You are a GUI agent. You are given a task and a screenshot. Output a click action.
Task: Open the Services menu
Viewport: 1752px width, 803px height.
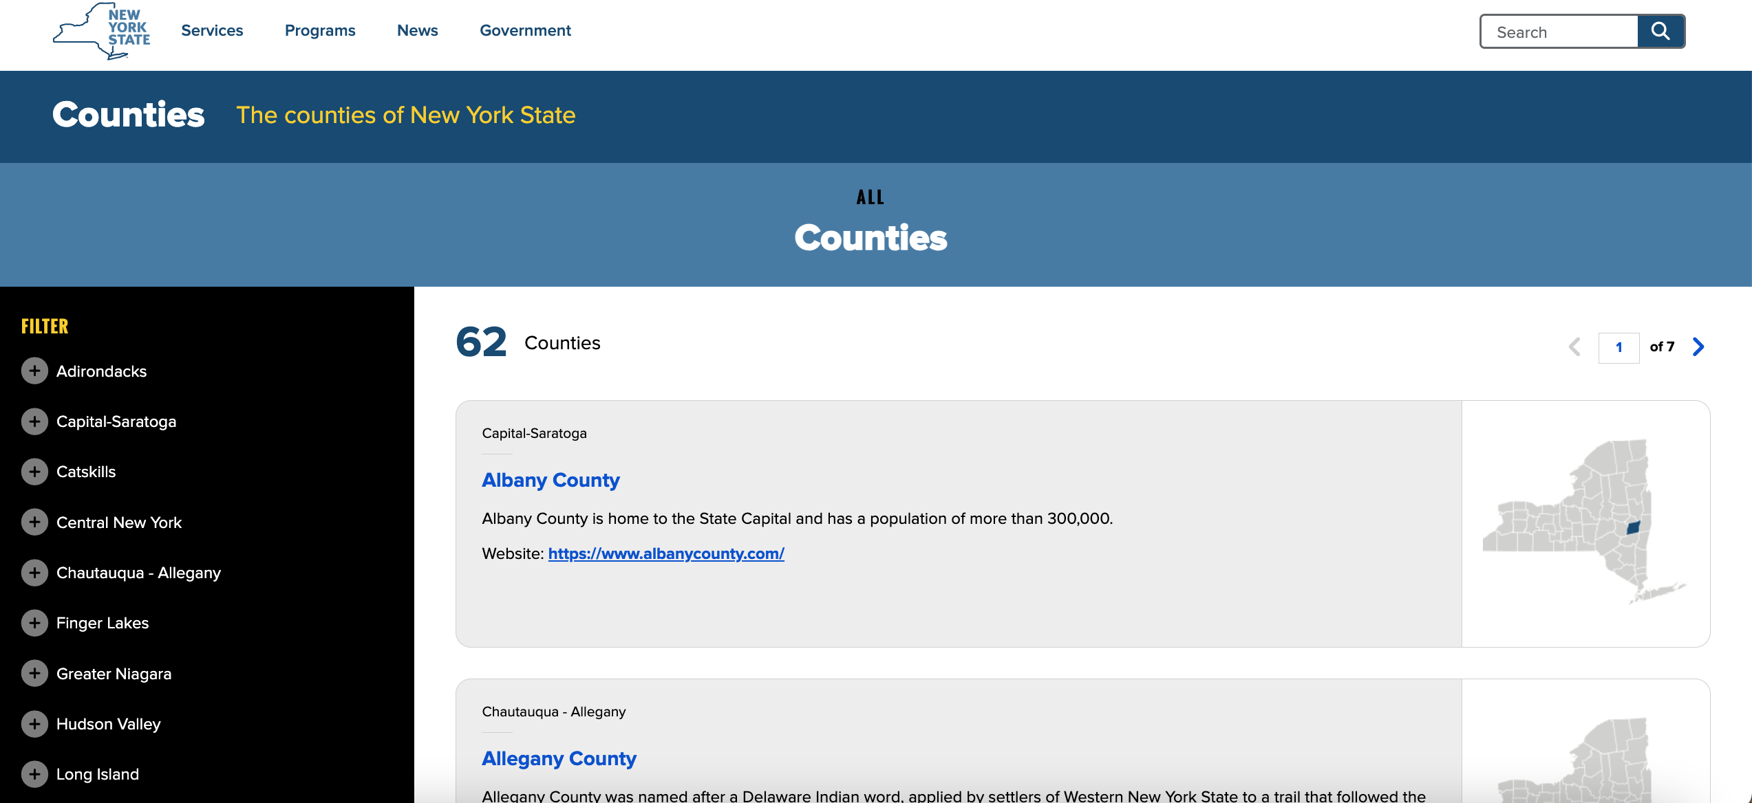pyautogui.click(x=212, y=31)
